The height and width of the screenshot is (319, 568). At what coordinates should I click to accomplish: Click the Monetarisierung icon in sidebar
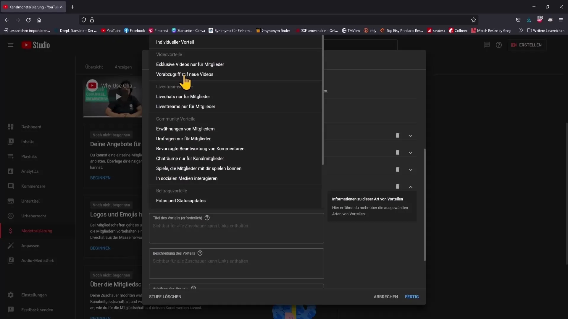[x=10, y=231]
